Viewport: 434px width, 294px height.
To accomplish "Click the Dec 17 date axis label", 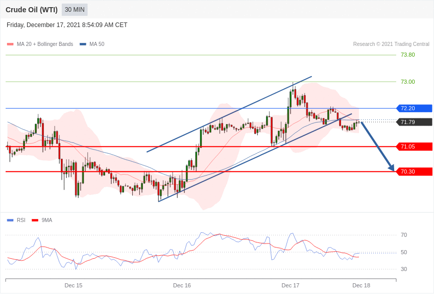I will pos(291,286).
